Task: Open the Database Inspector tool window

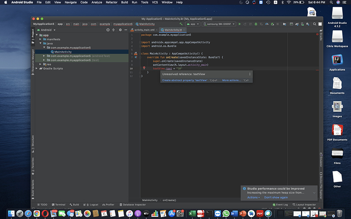Action: [133, 205]
